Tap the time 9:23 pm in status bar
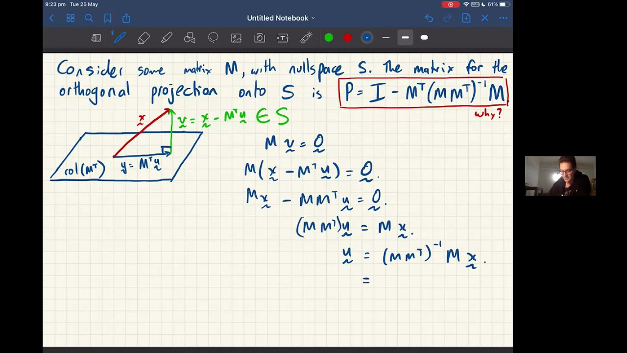This screenshot has height=353, width=627. point(55,4)
